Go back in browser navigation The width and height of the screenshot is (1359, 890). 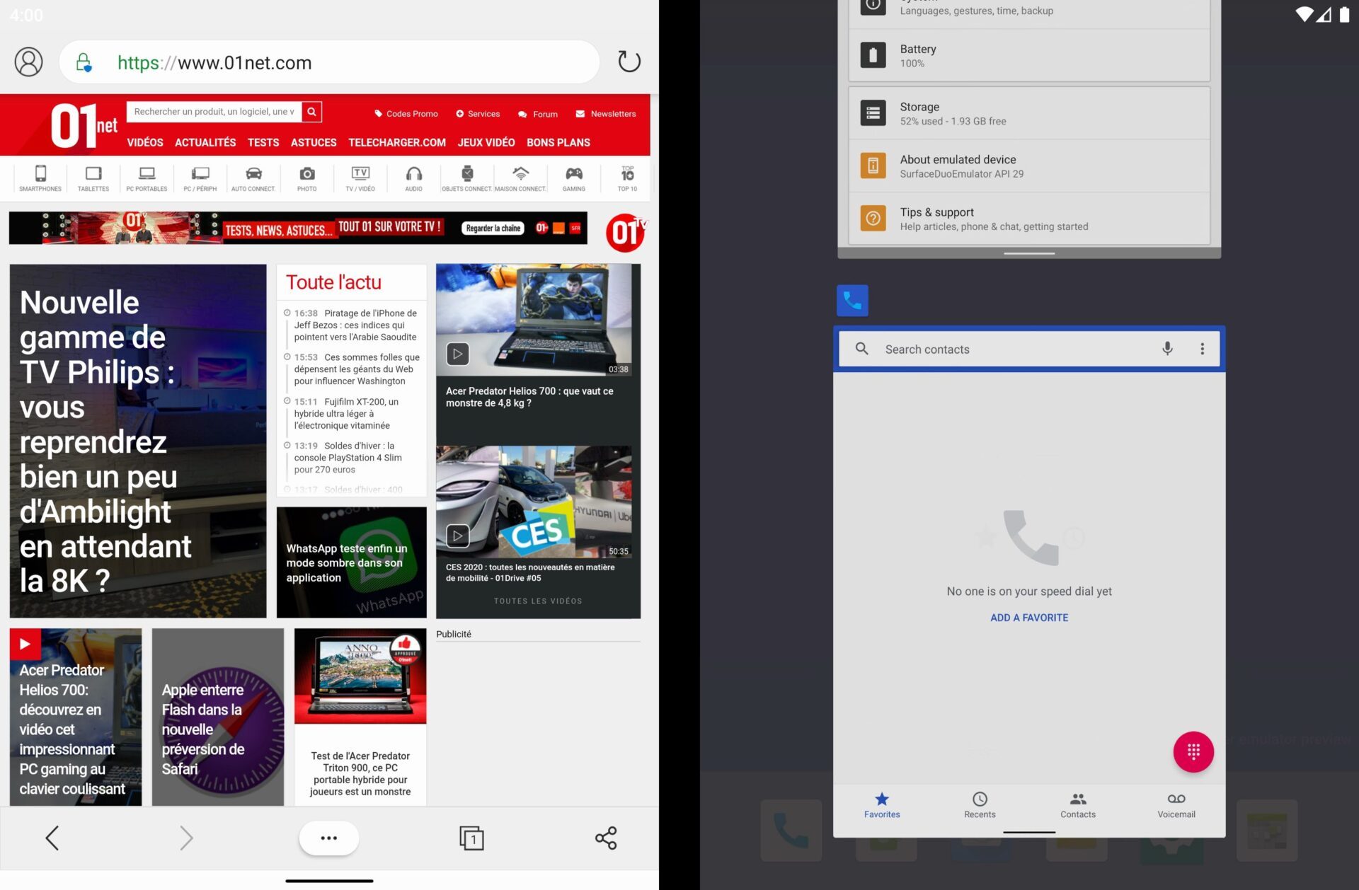(x=52, y=838)
